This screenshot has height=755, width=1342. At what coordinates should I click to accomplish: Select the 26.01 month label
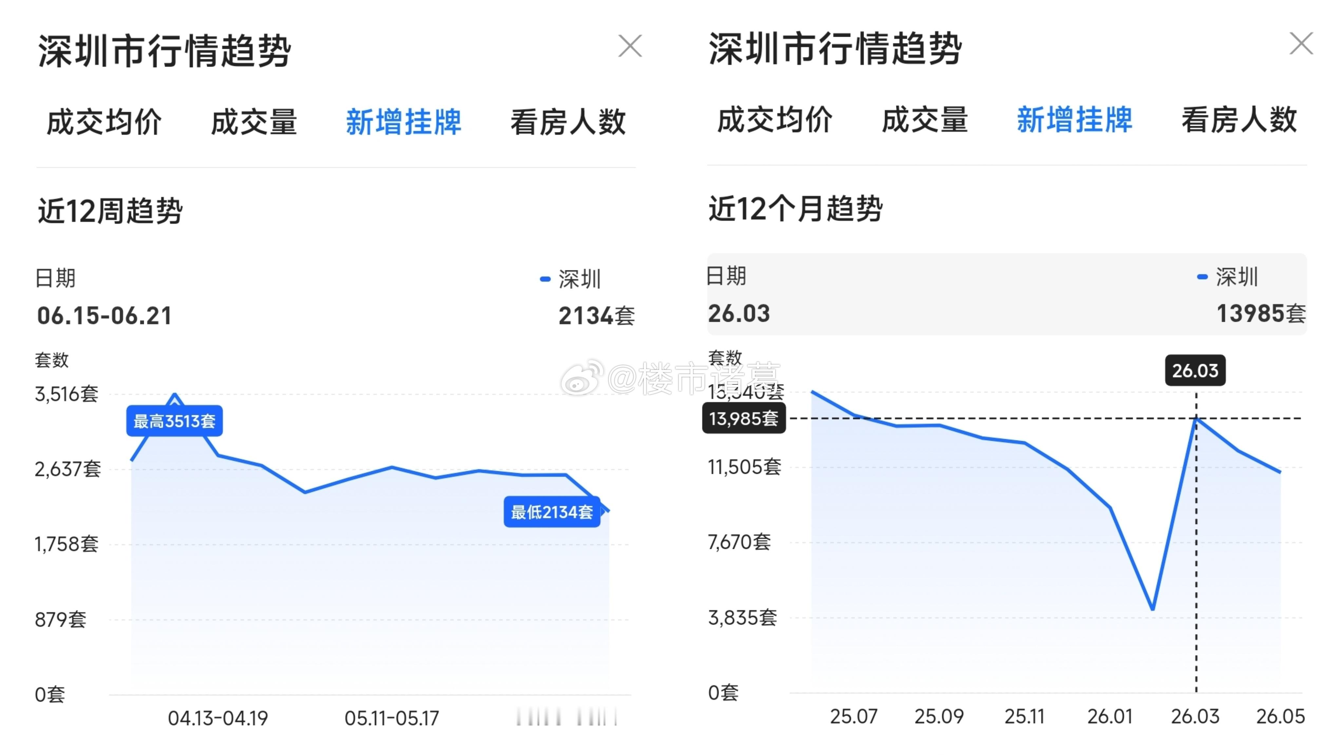coord(1110,716)
